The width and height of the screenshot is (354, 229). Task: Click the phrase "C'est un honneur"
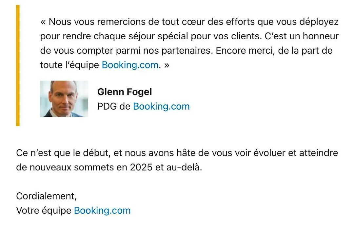[x=302, y=36]
